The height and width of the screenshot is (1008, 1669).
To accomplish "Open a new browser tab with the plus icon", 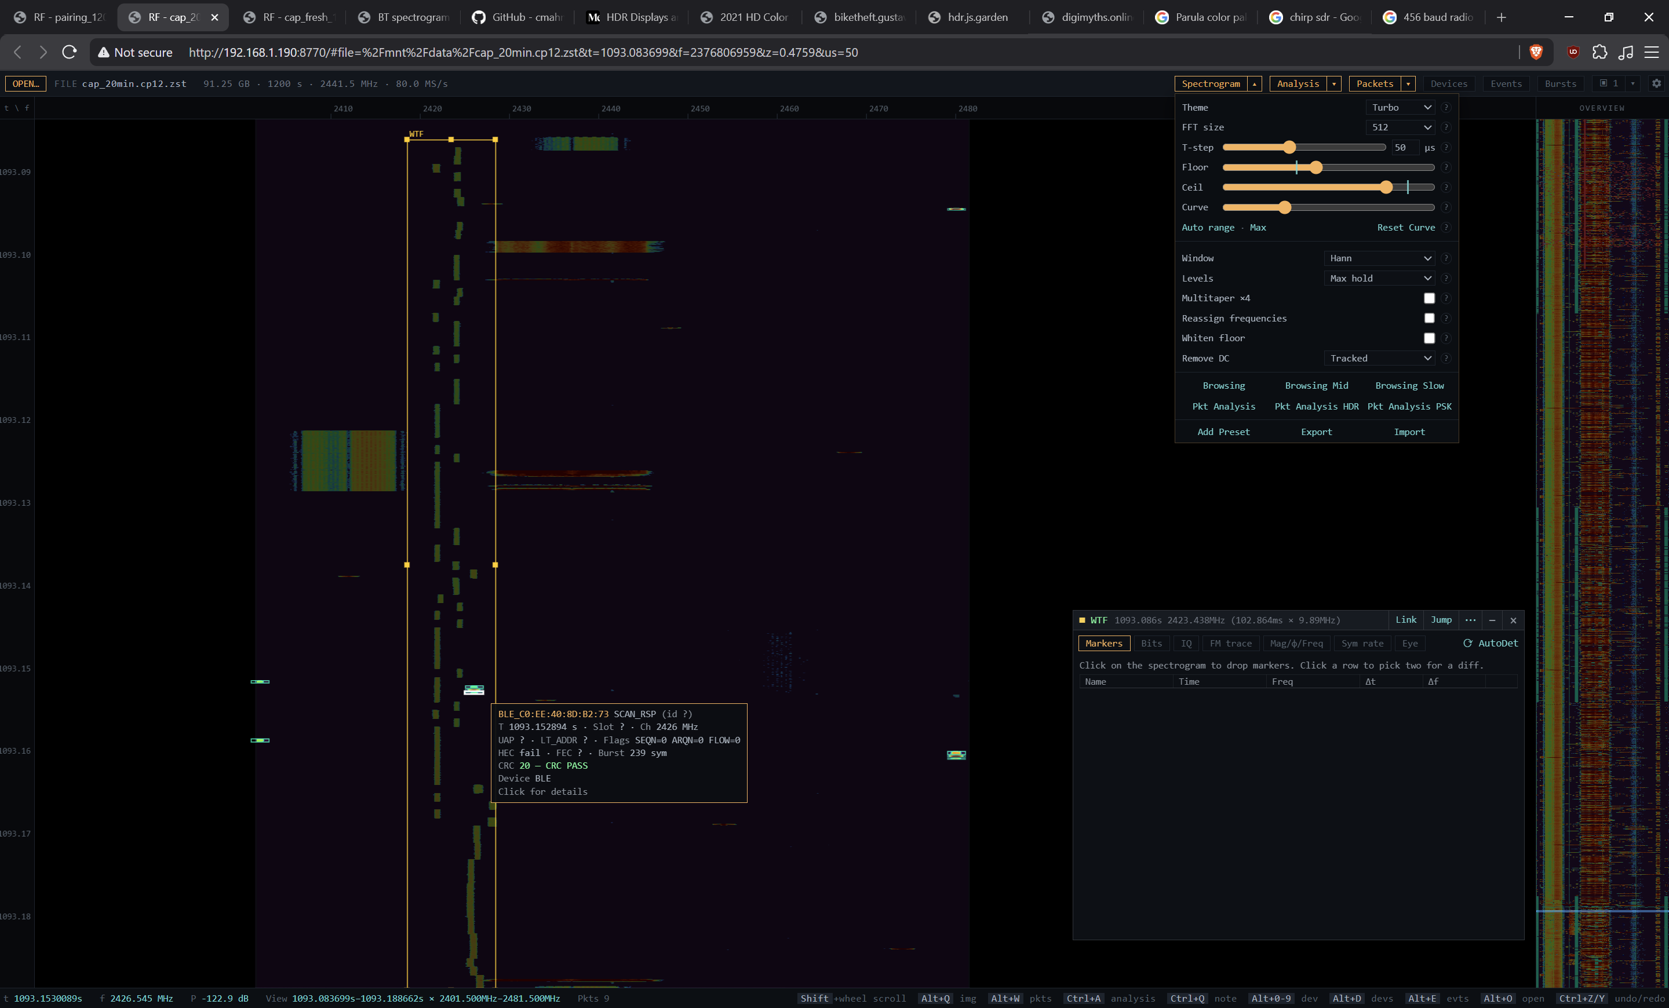I will [x=1501, y=17].
